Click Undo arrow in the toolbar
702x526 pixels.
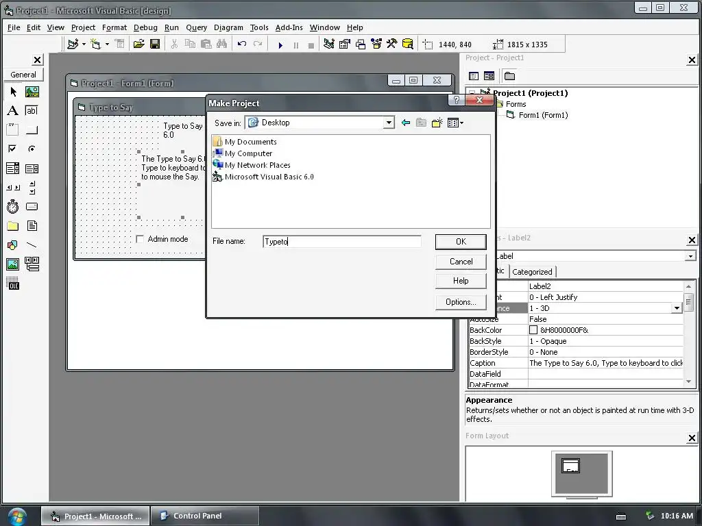coord(242,44)
